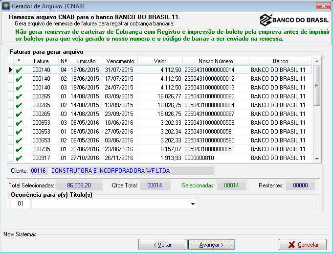Click Banco cell in fatura 000735 row
The width and height of the screenshot is (333, 253).
(280, 149)
